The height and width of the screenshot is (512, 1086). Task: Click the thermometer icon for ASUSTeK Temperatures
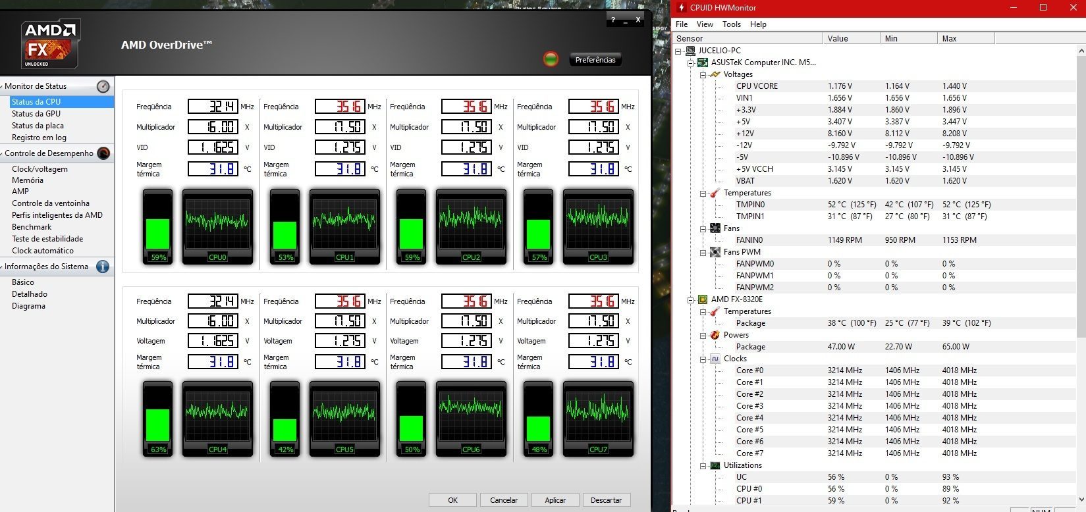coord(715,193)
